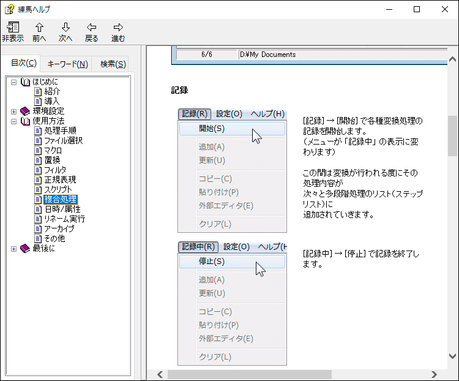Click the page icon beside 正規表現
Screen dimensions: 459x381
pos(38,179)
